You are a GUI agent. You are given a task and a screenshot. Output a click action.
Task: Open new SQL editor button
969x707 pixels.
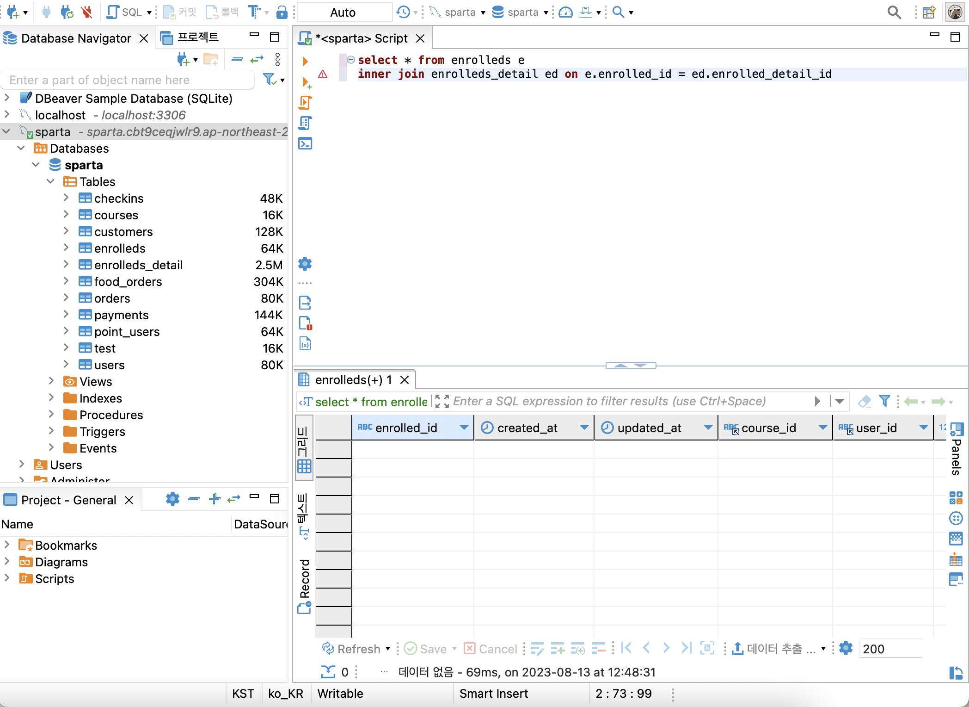124,12
